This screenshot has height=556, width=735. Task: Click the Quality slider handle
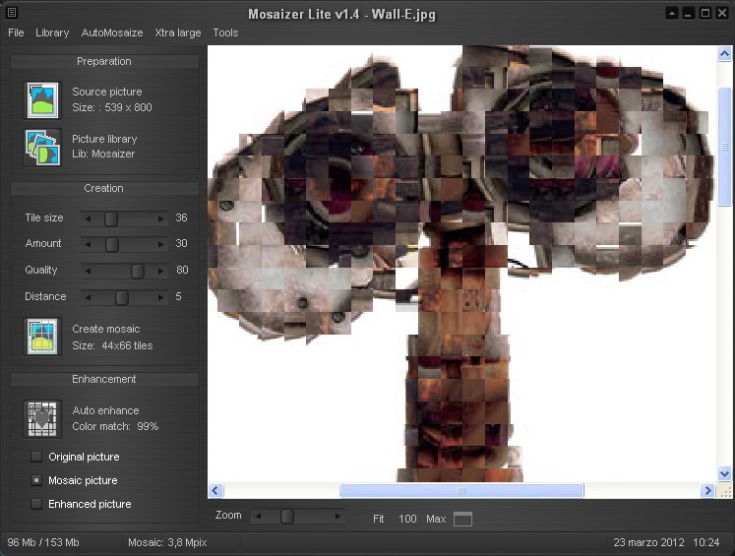click(x=138, y=271)
